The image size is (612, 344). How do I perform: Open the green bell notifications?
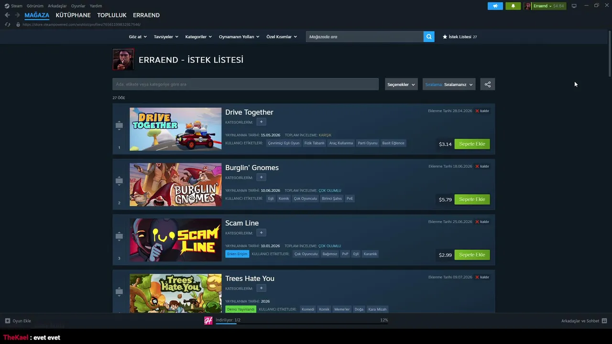coord(513,6)
